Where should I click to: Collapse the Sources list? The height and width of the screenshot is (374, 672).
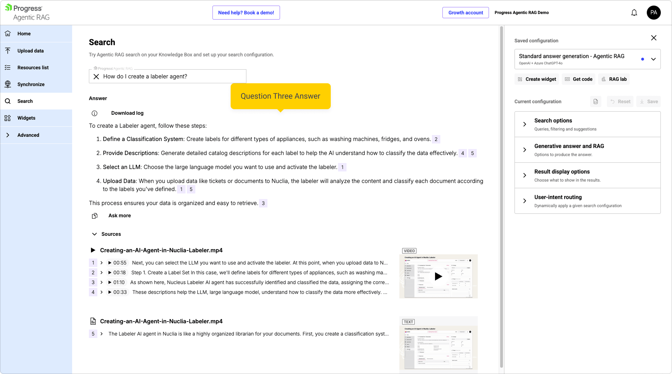pos(94,234)
